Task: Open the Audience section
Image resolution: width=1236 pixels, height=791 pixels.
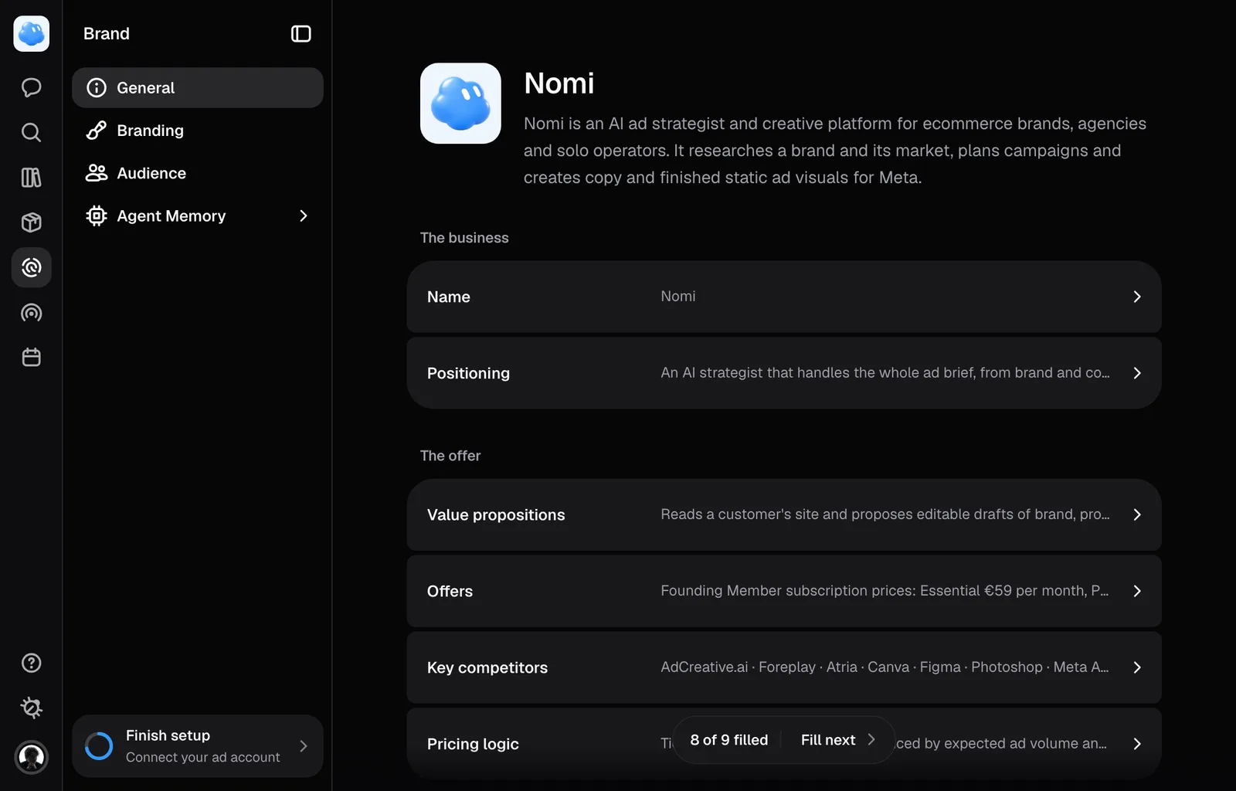Action: [198, 173]
